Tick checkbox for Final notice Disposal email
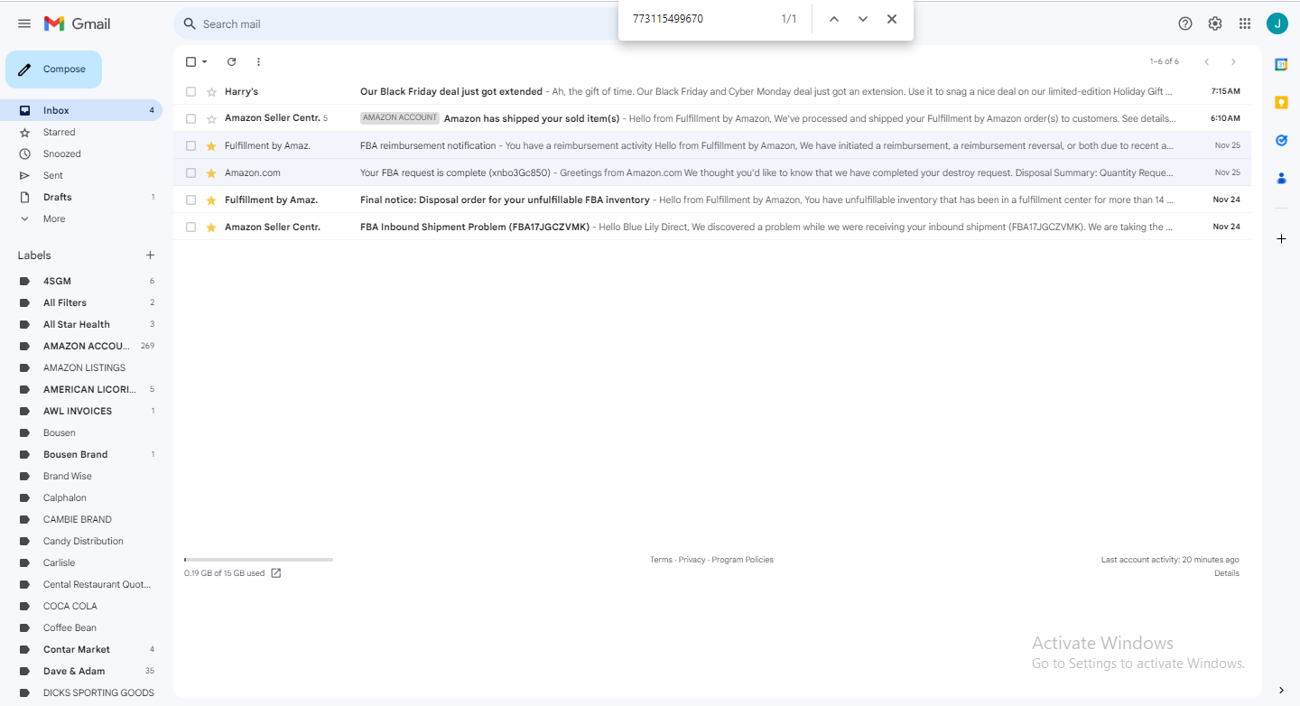 [x=190, y=200]
